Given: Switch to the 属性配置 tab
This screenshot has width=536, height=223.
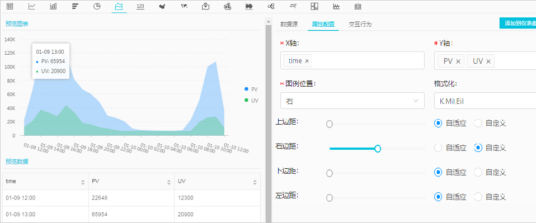Looking at the screenshot, I should [x=323, y=24].
